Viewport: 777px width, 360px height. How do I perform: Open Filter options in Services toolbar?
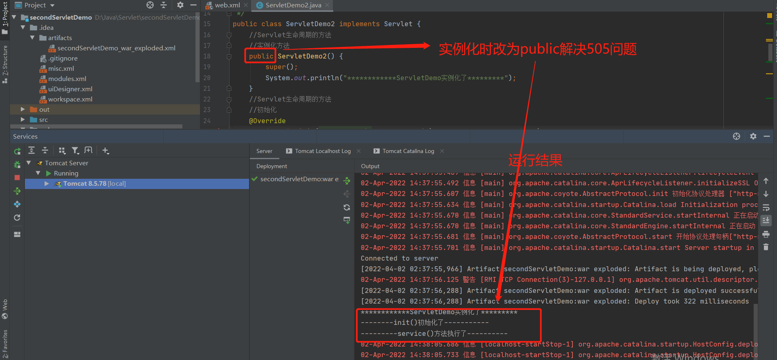[x=75, y=151]
